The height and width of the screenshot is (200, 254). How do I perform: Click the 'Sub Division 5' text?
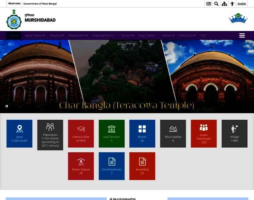[112, 139]
